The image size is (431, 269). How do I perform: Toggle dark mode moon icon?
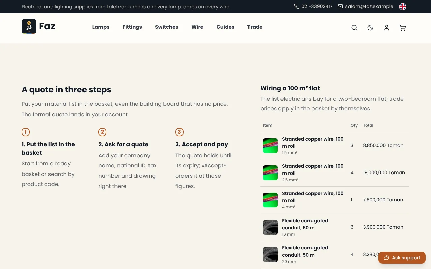pos(370,28)
